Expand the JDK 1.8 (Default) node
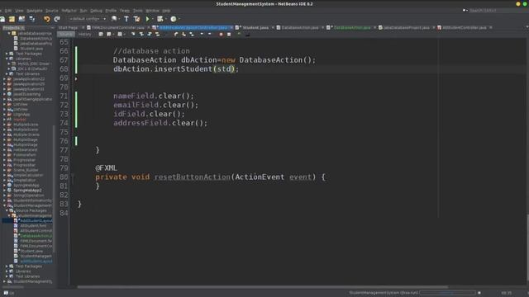This screenshot has width=529, height=297. pos(9,68)
